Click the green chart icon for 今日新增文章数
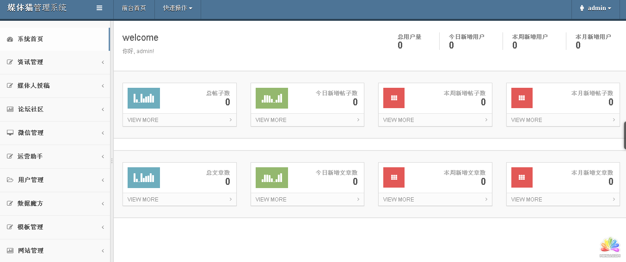 (x=271, y=177)
